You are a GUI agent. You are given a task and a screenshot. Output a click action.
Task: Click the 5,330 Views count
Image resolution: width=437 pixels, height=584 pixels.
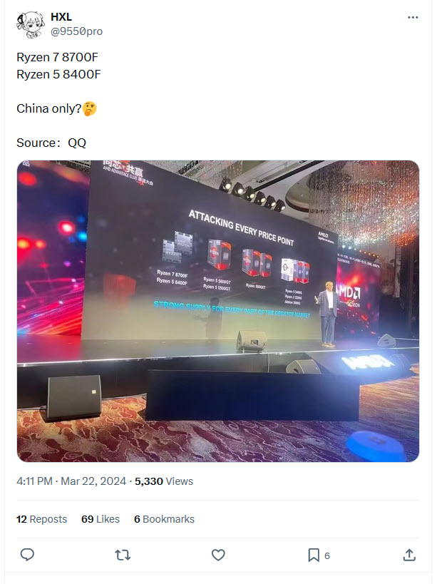click(x=164, y=481)
